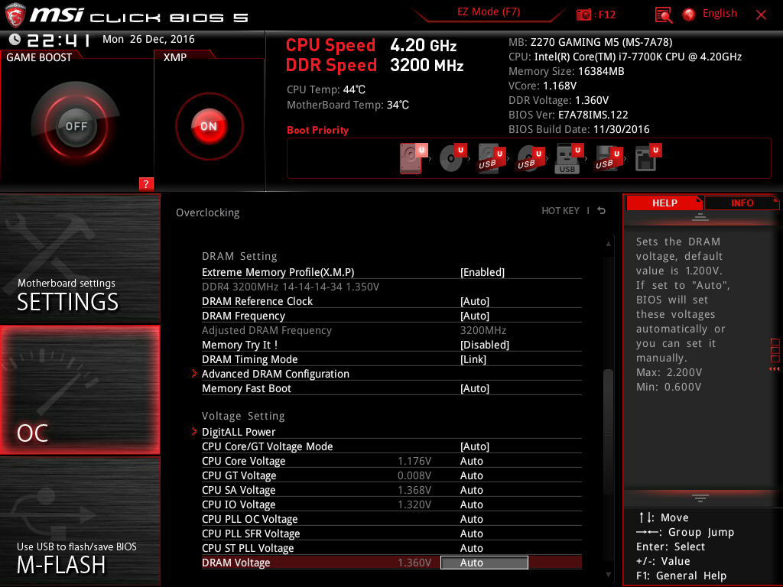This screenshot has width=783, height=587.
Task: Select the USB optical disc boot device icon
Action: click(x=531, y=159)
